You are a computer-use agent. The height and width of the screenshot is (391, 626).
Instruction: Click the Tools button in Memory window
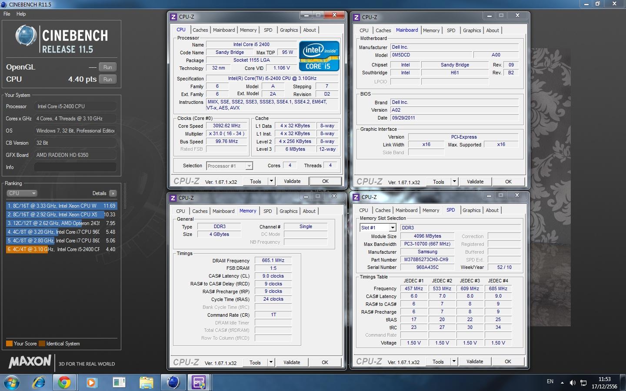tap(255, 362)
